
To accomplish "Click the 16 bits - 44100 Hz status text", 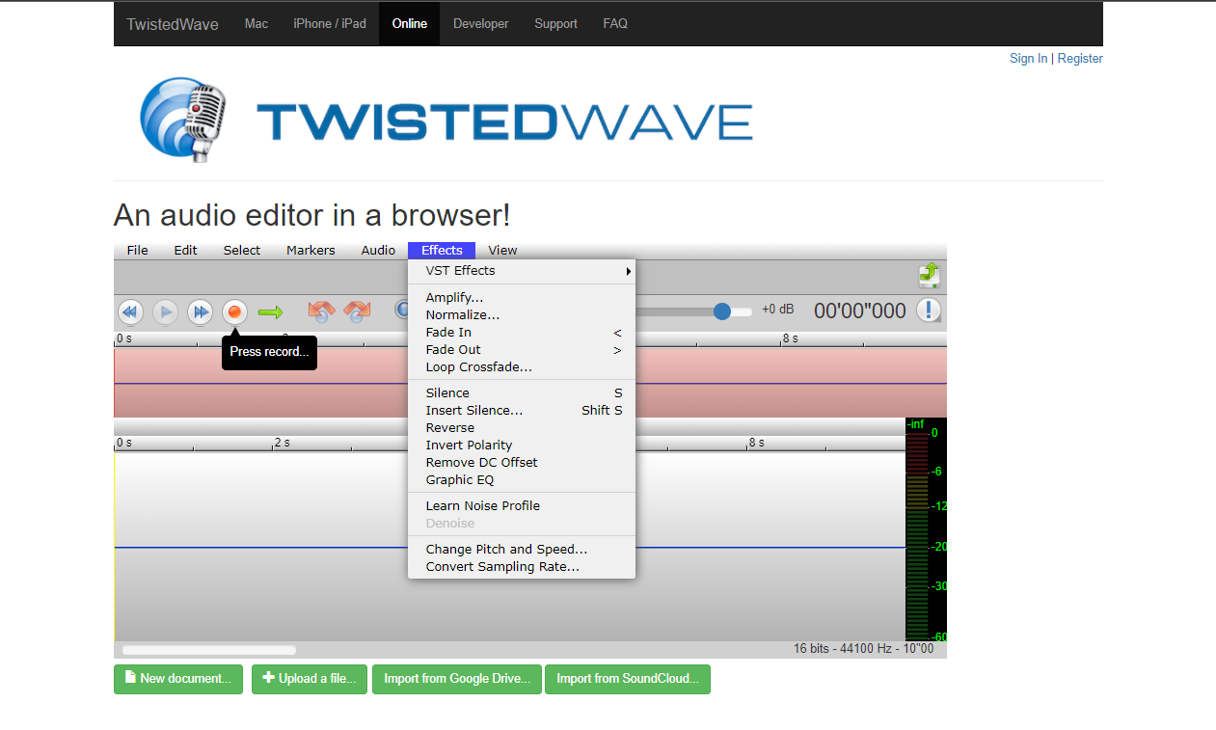I will click(x=863, y=649).
